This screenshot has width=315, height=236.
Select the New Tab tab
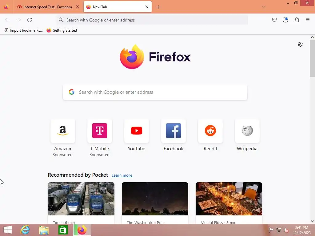[118, 7]
